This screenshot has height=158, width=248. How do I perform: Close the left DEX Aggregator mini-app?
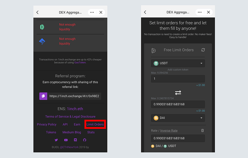point(101,12)
